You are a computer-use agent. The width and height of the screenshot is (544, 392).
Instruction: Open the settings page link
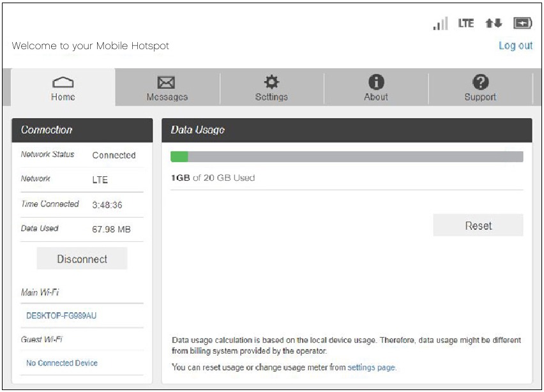[371, 367]
